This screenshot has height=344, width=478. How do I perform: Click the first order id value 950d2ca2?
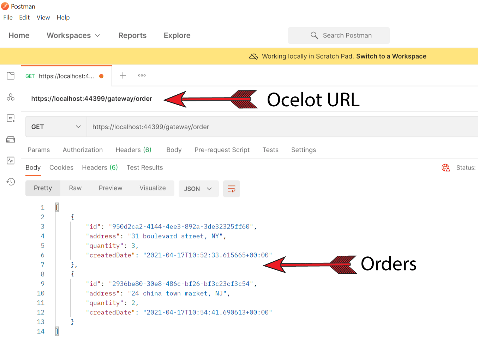(x=181, y=226)
